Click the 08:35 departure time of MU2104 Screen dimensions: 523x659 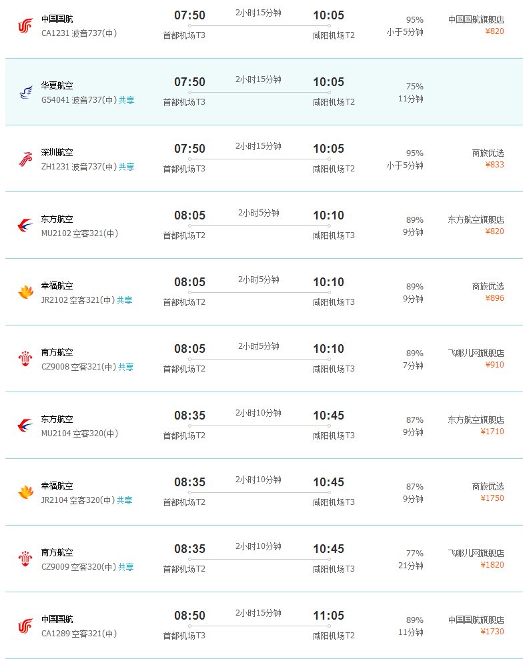(190, 416)
